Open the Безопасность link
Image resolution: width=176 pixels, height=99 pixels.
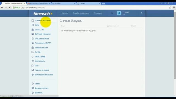[x=40, y=61]
